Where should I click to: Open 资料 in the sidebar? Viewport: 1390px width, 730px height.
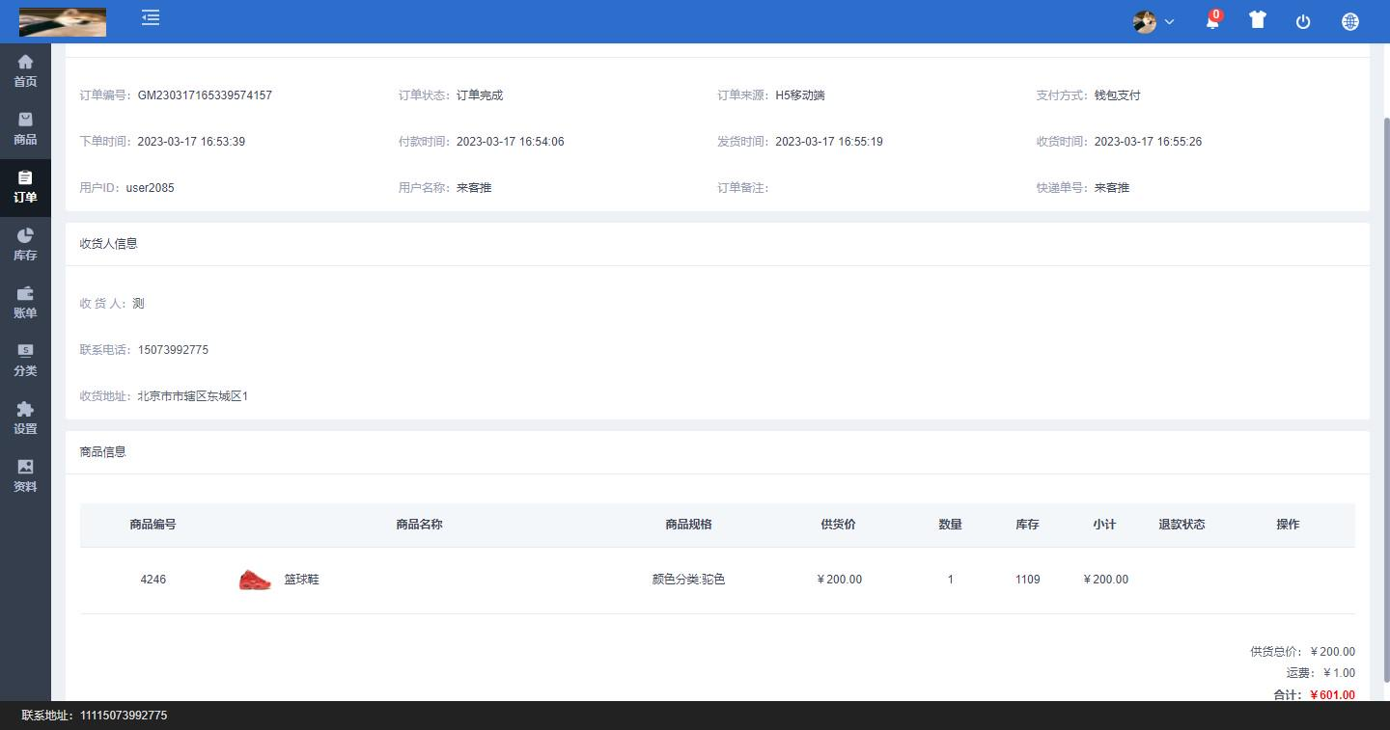[25, 476]
